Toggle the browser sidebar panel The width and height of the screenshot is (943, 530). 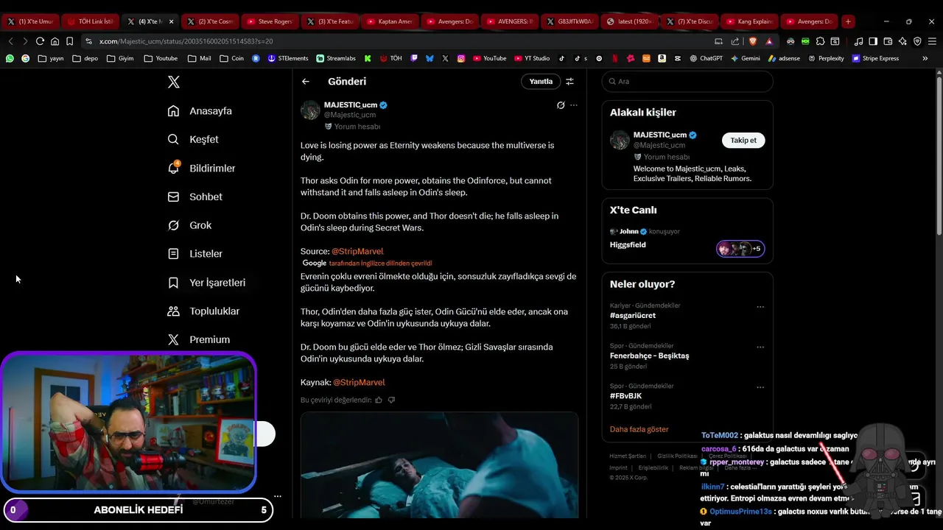tap(873, 41)
